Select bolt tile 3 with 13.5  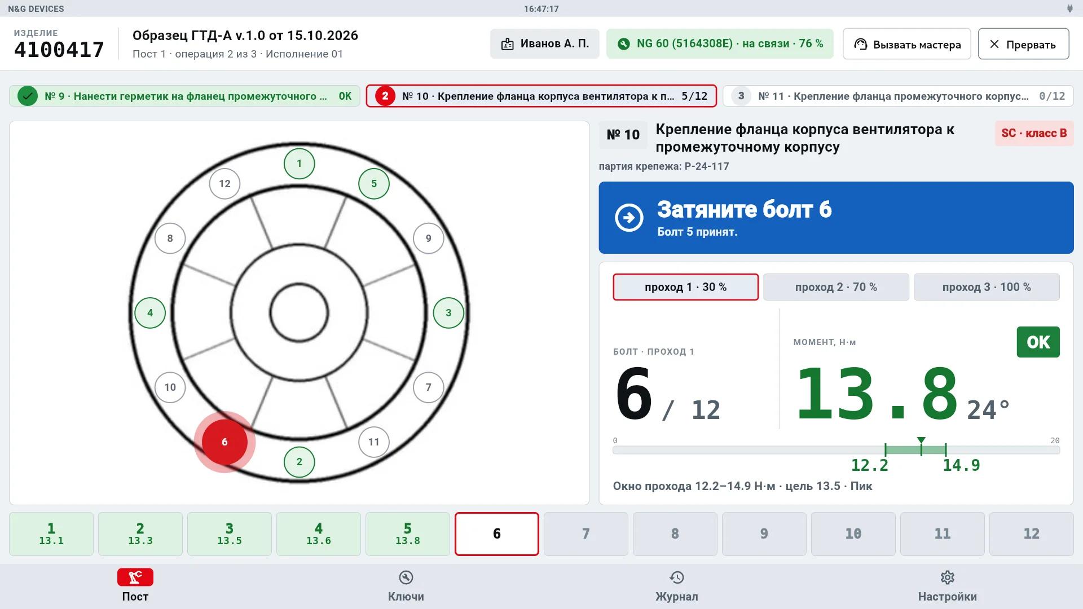(x=230, y=534)
